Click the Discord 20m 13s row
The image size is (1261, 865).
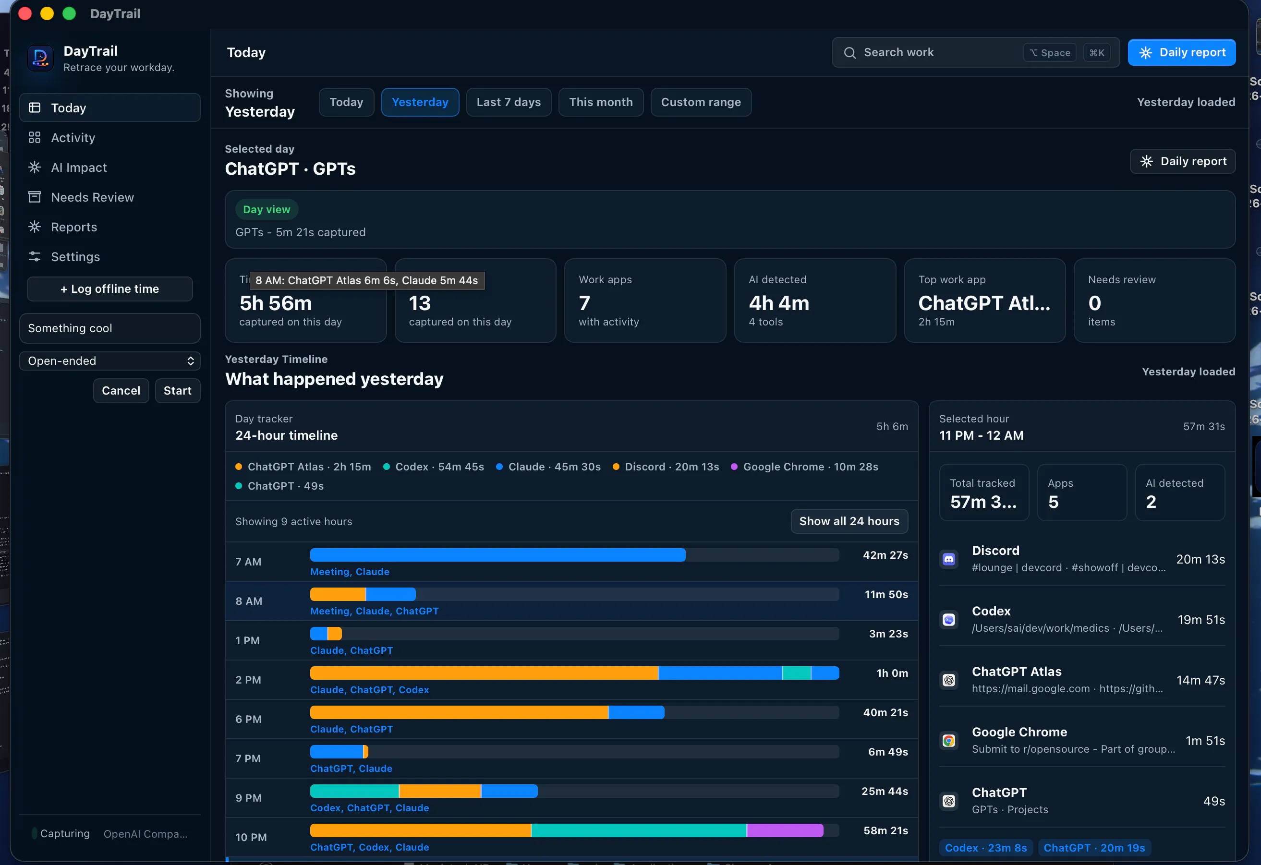[x=1082, y=559]
